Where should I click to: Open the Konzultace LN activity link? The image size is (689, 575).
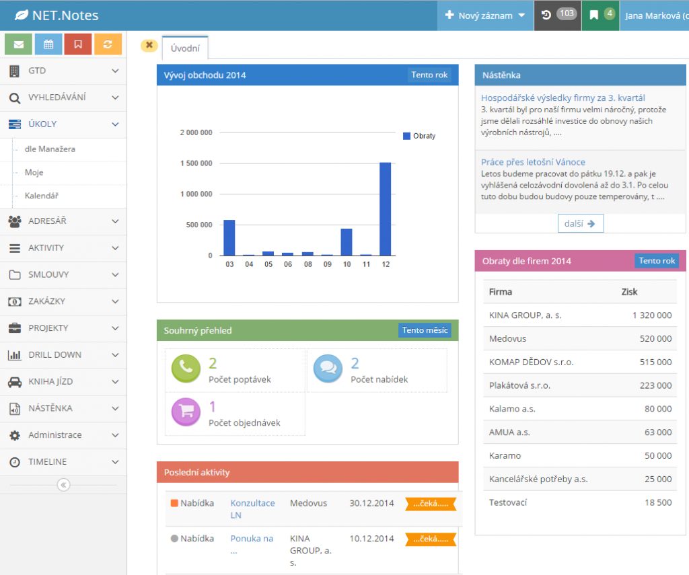point(253,509)
